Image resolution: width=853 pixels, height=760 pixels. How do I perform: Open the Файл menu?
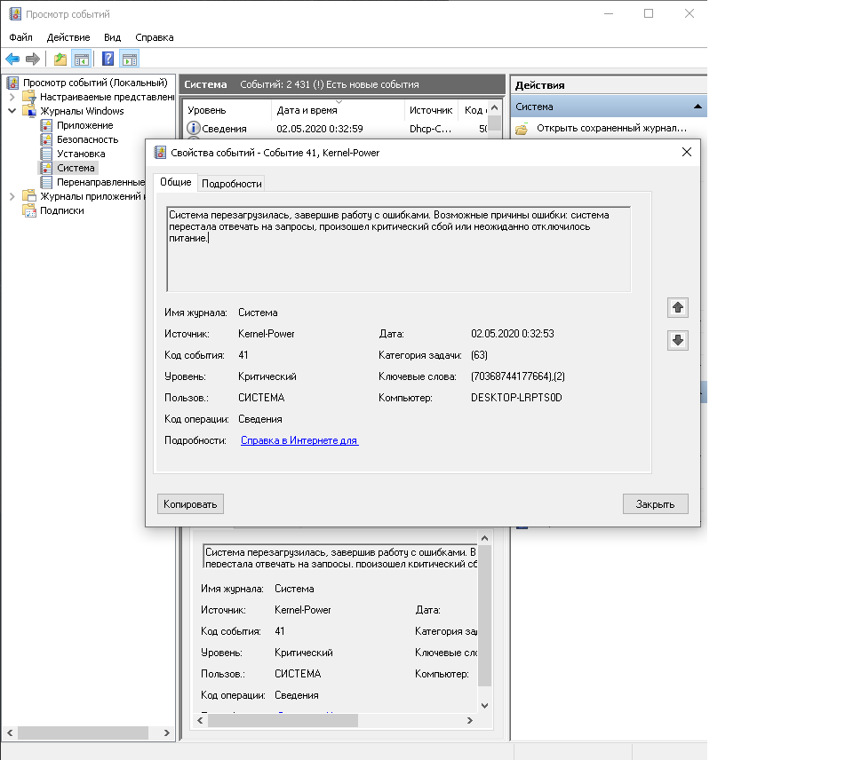click(20, 37)
